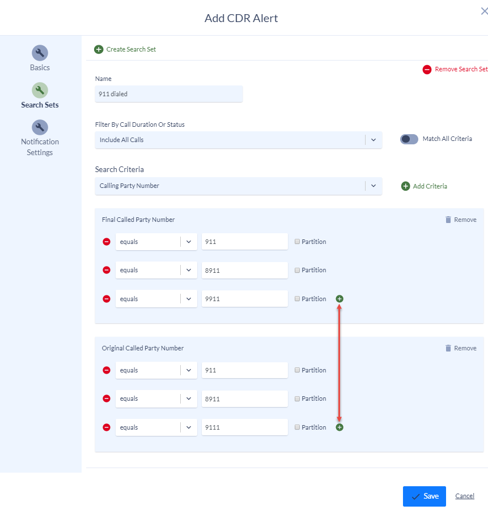488x510 pixels.
Task: Remove the Original Called 911 row
Action: (107, 370)
